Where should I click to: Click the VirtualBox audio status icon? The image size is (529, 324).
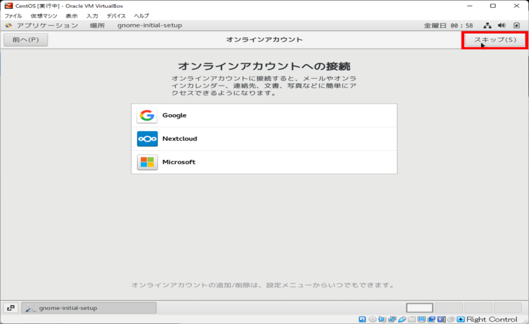pyautogui.click(x=382, y=319)
